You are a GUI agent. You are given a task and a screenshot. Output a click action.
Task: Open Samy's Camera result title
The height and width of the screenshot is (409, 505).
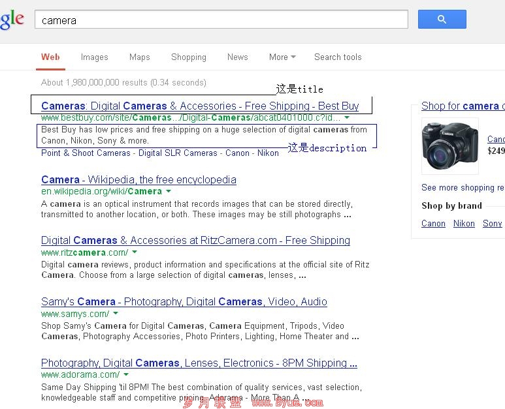point(184,301)
